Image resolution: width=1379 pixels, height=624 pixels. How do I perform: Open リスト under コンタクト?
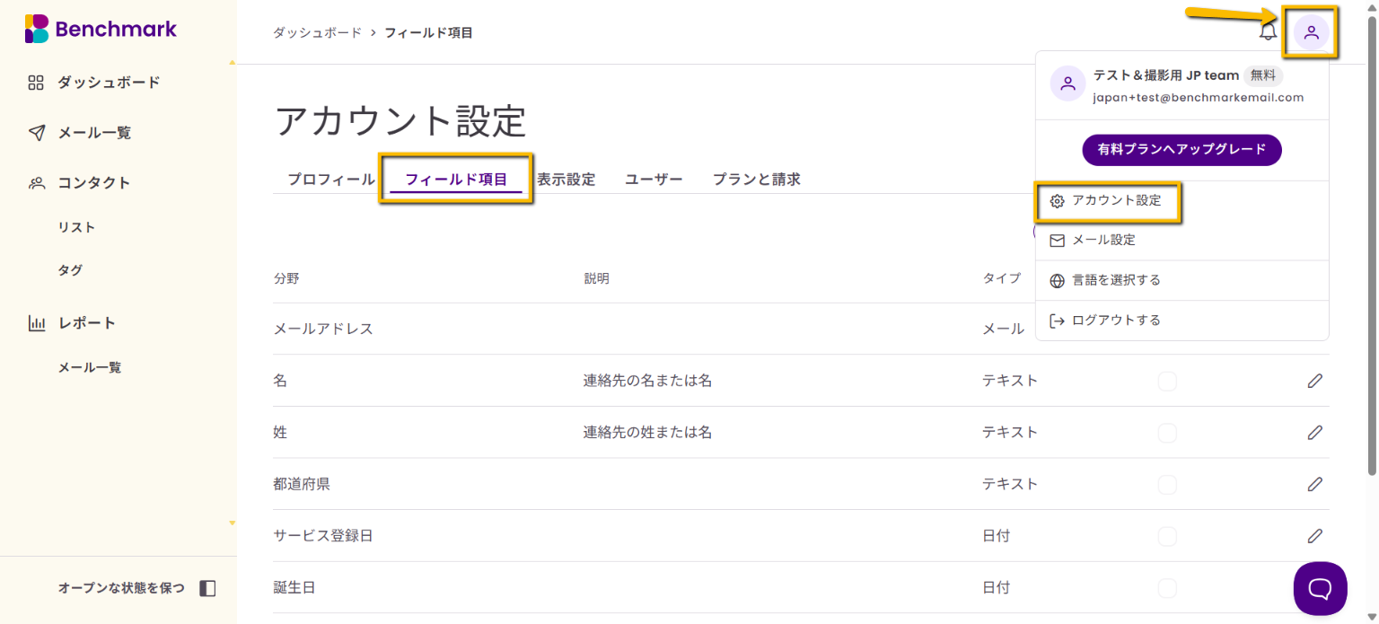tap(76, 227)
